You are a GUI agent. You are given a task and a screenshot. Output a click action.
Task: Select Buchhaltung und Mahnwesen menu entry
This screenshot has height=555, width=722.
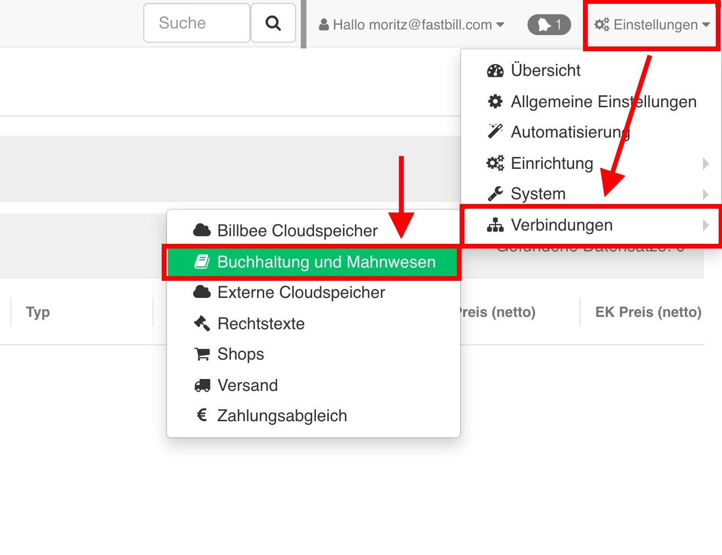point(326,262)
